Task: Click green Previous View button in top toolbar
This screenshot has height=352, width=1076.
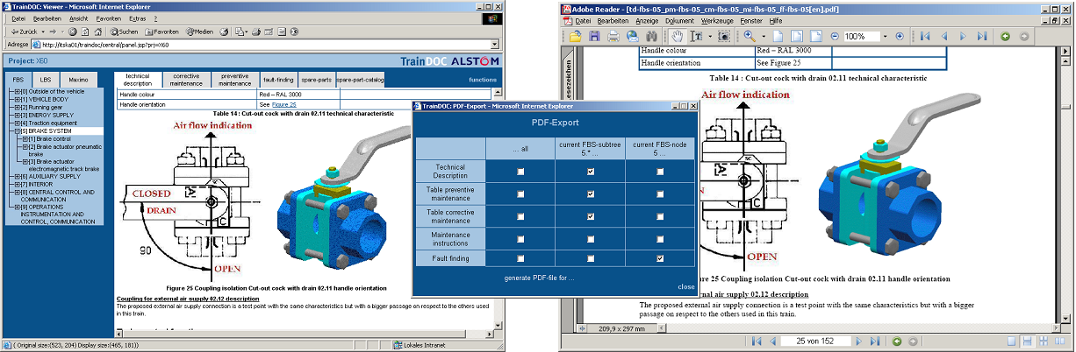Action: tap(1005, 36)
